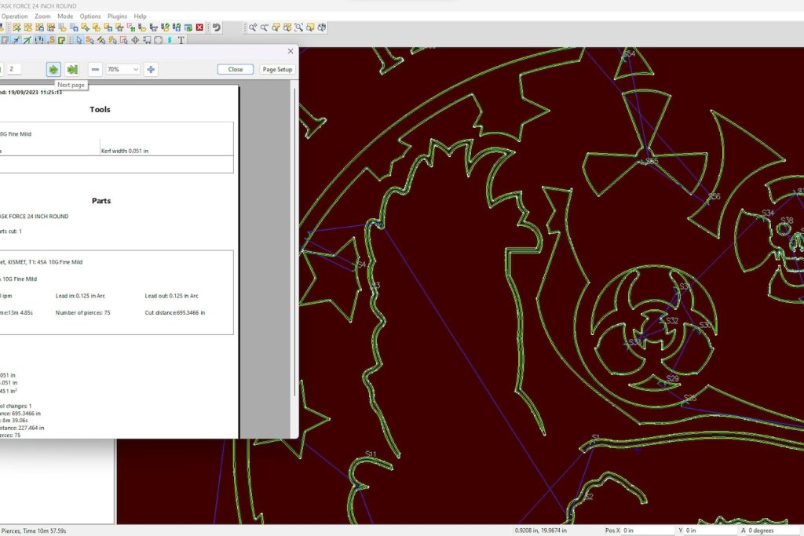Go to next page with green arrow

click(x=53, y=69)
